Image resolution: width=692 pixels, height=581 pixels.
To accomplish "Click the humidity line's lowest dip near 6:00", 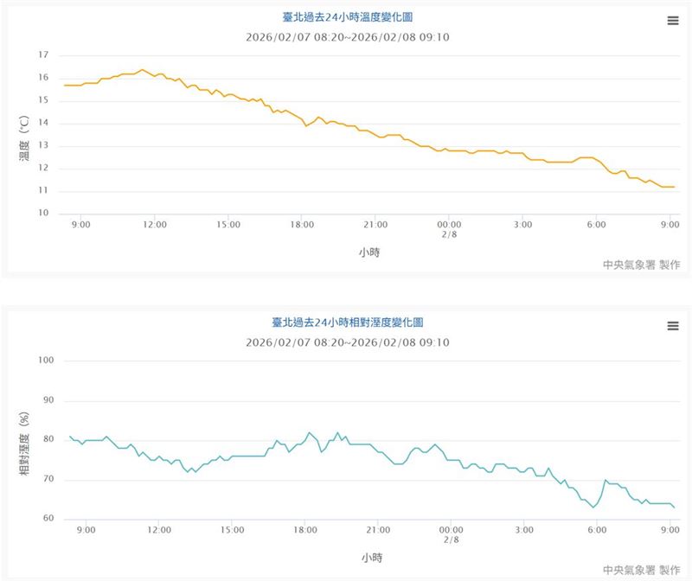I will pyautogui.click(x=593, y=507).
